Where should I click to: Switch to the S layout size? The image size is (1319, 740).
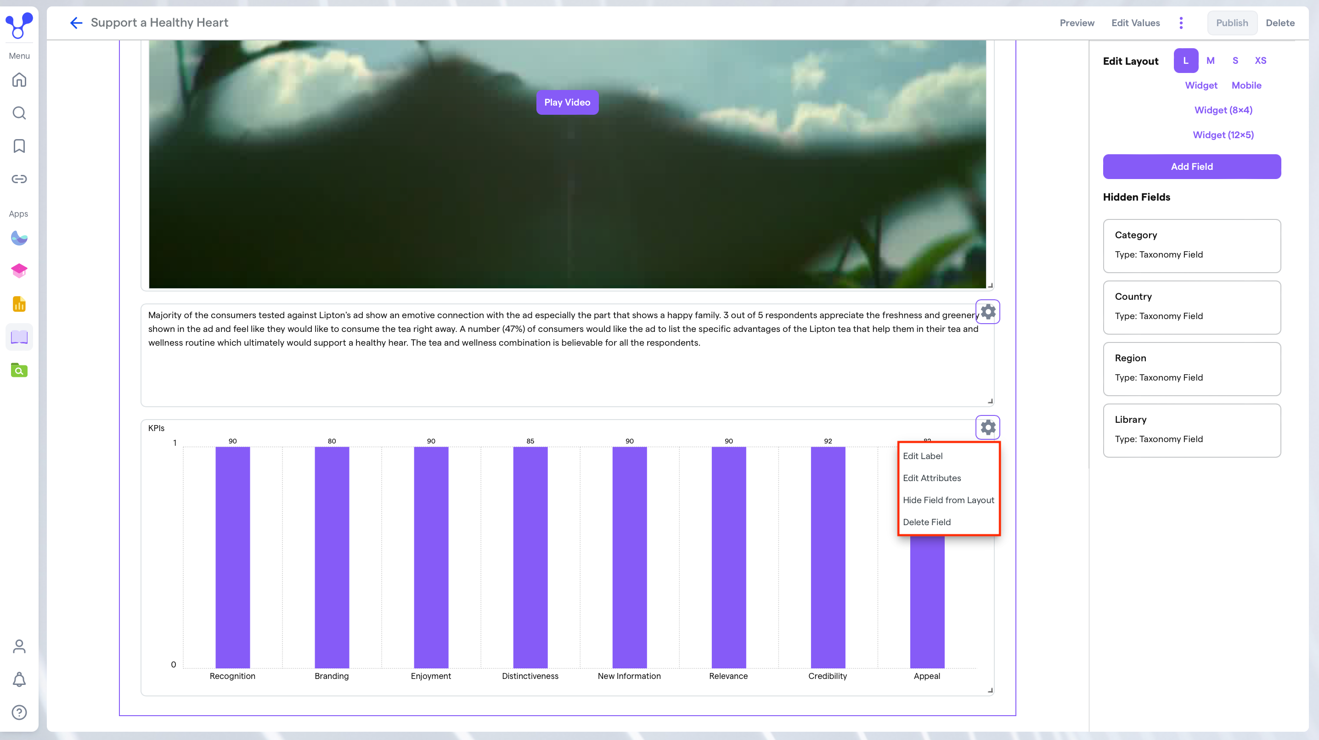coord(1235,61)
